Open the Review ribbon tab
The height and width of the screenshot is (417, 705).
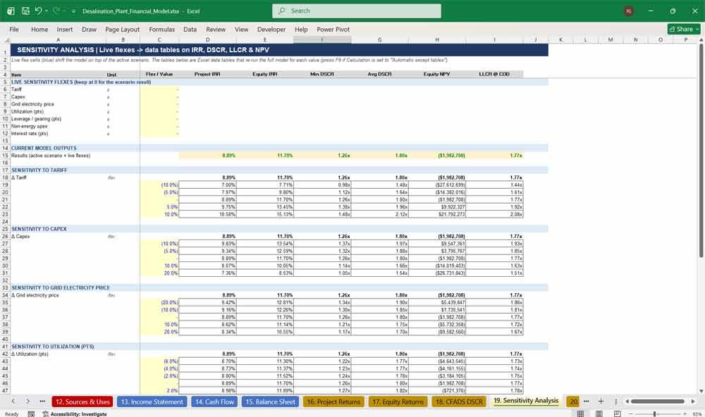click(216, 29)
